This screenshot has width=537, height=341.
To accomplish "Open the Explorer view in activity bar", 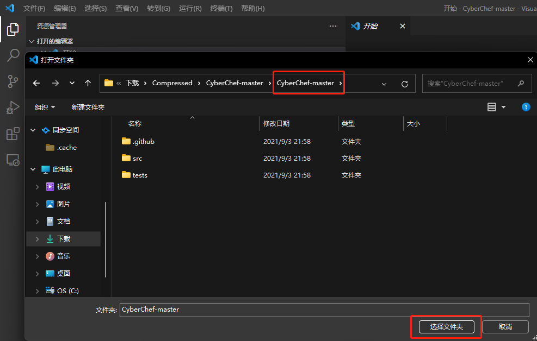I will 13,29.
